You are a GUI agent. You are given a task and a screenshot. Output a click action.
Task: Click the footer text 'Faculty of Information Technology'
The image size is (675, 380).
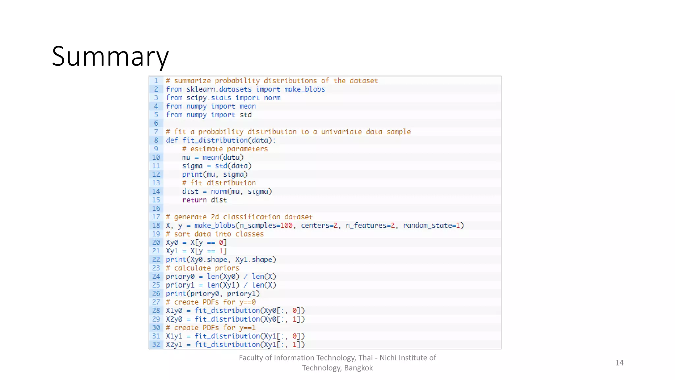tap(297, 358)
